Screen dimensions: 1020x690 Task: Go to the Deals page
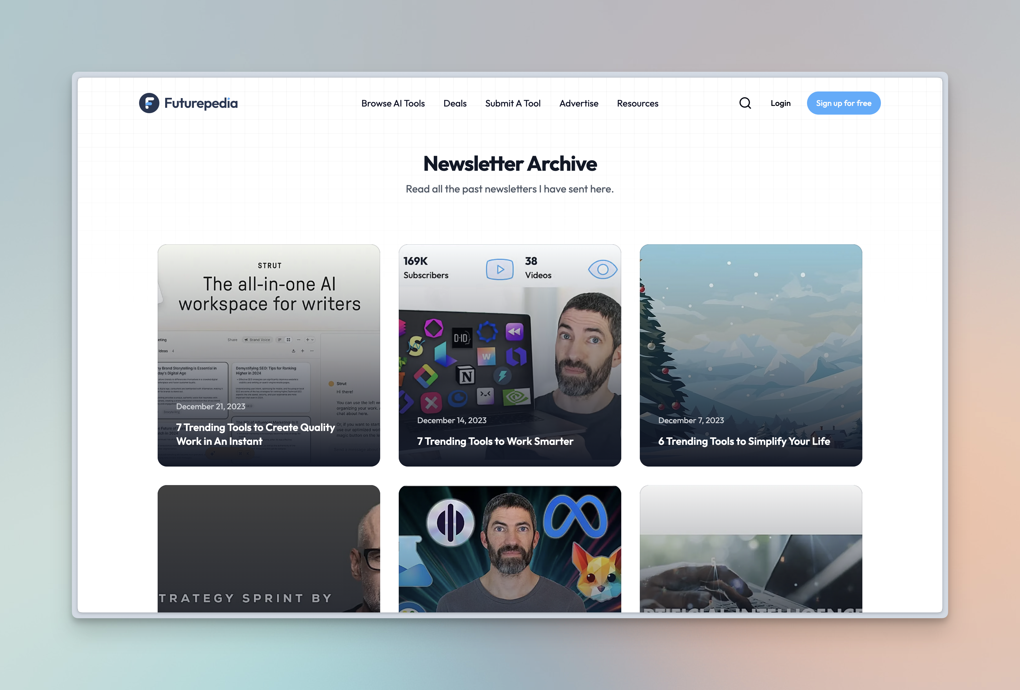(455, 103)
